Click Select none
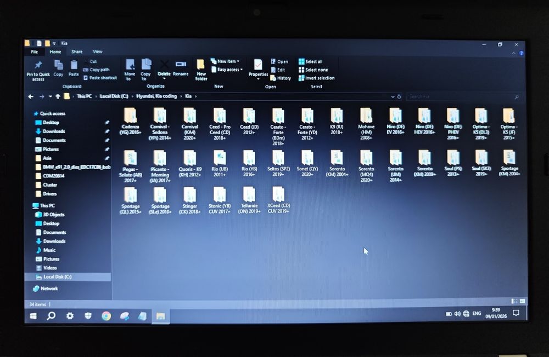549x357 pixels. coord(313,70)
